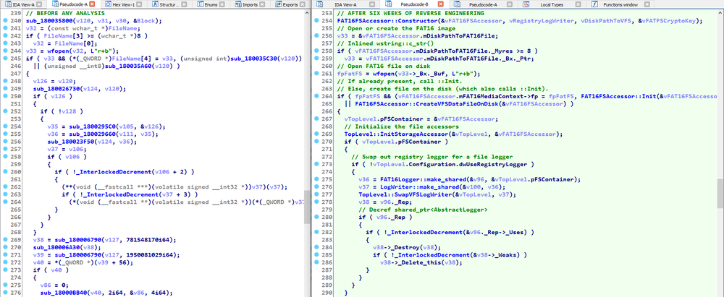This screenshot has width=724, height=297.
Task: Open the Local Types tab
Action: coord(551,4)
